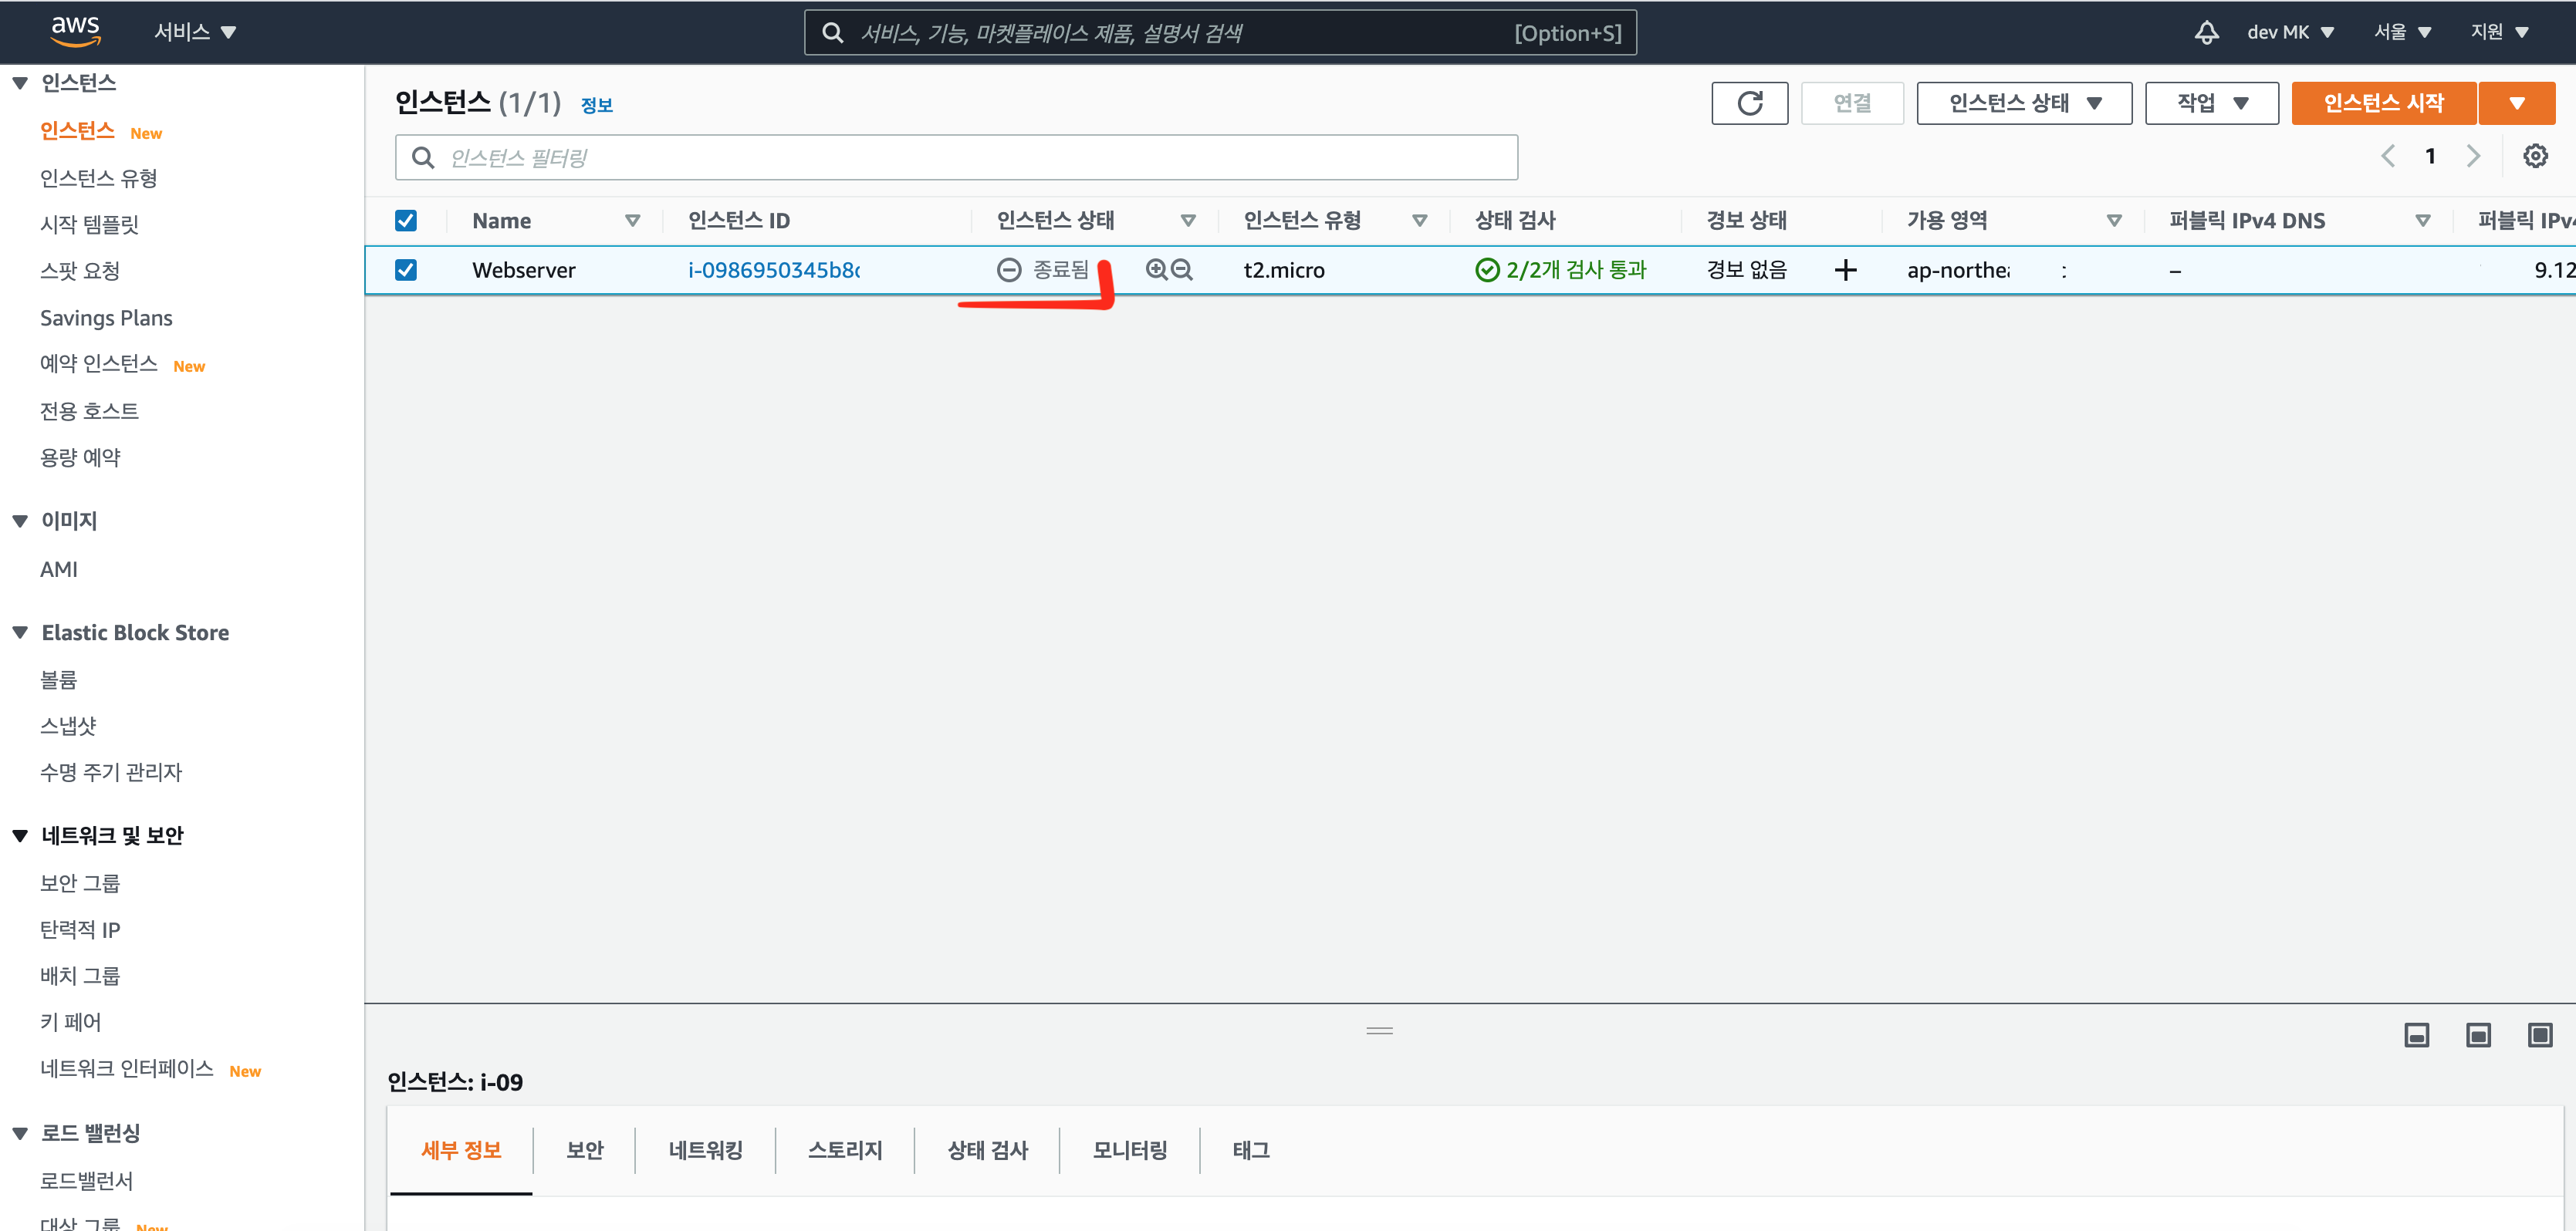
Task: Open the 작업 actions dropdown
Action: pos(2211,103)
